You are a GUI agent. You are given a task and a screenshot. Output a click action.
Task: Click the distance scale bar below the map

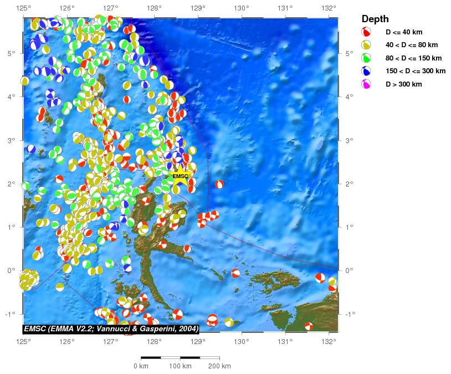[180, 358]
